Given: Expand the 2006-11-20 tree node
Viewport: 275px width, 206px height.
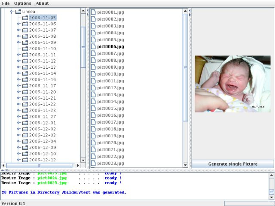Looking at the screenshot, I should 19,92.
